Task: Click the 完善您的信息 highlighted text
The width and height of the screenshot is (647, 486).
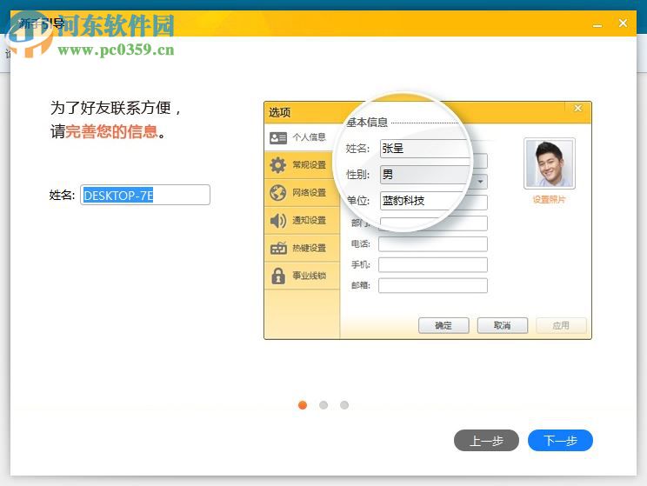Action: tap(111, 131)
